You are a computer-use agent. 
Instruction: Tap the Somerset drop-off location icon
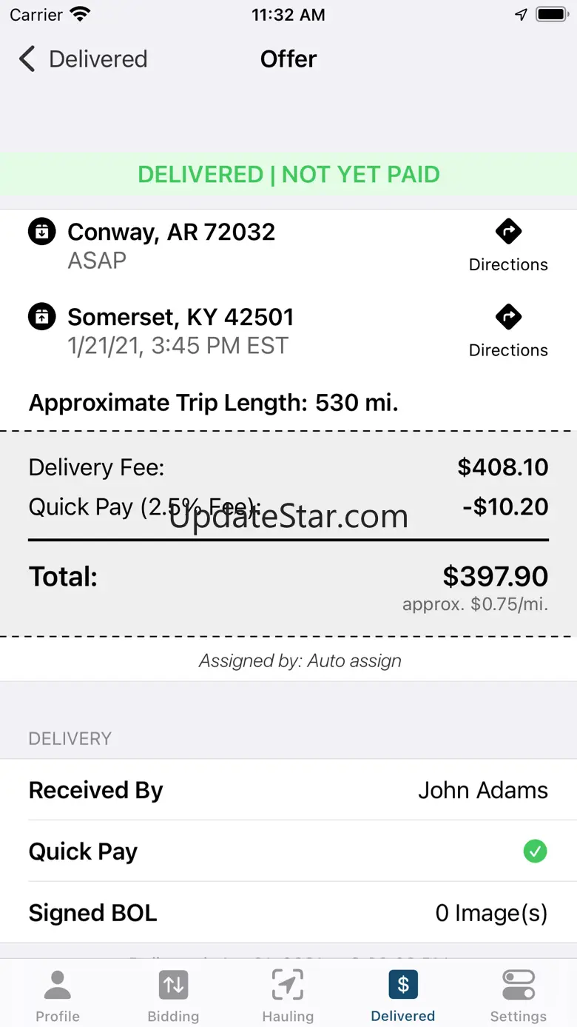coord(42,317)
